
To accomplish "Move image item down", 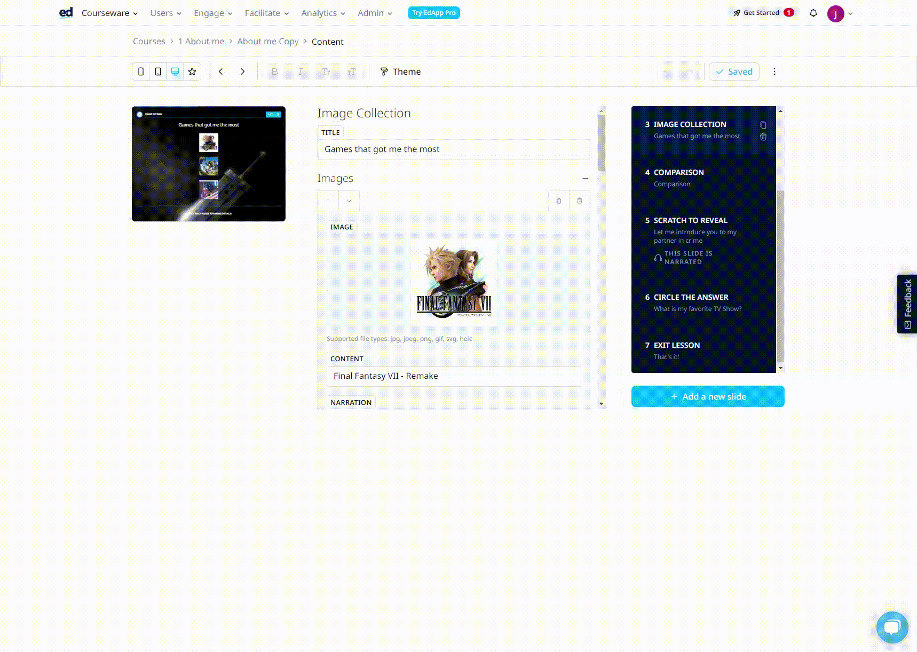I will point(349,201).
